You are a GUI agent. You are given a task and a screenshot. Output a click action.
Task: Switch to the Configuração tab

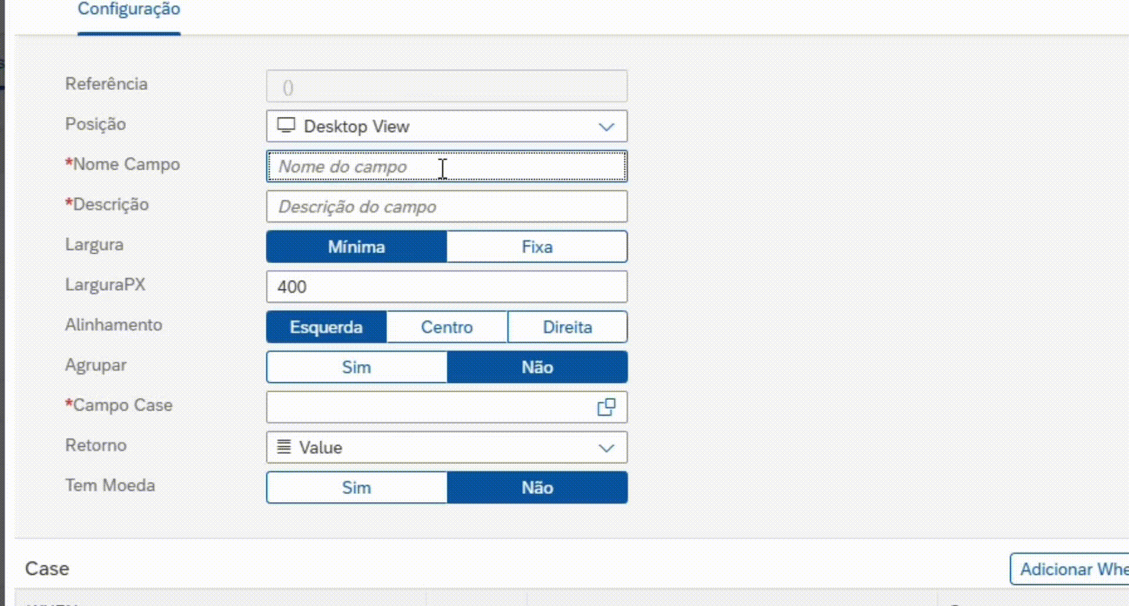[x=129, y=10]
